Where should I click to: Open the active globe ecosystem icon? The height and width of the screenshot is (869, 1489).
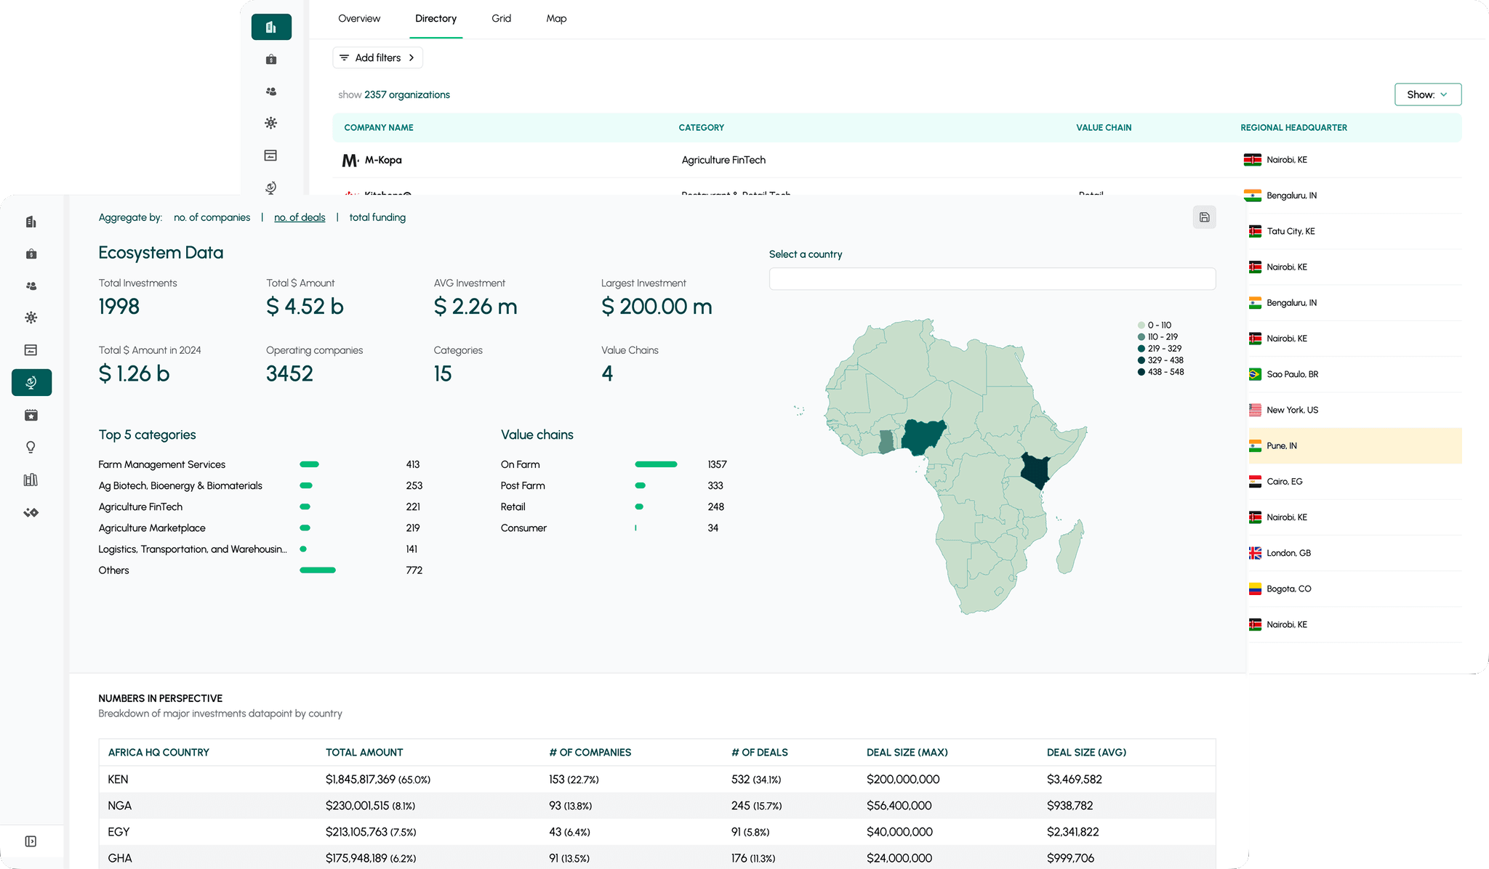coord(31,382)
